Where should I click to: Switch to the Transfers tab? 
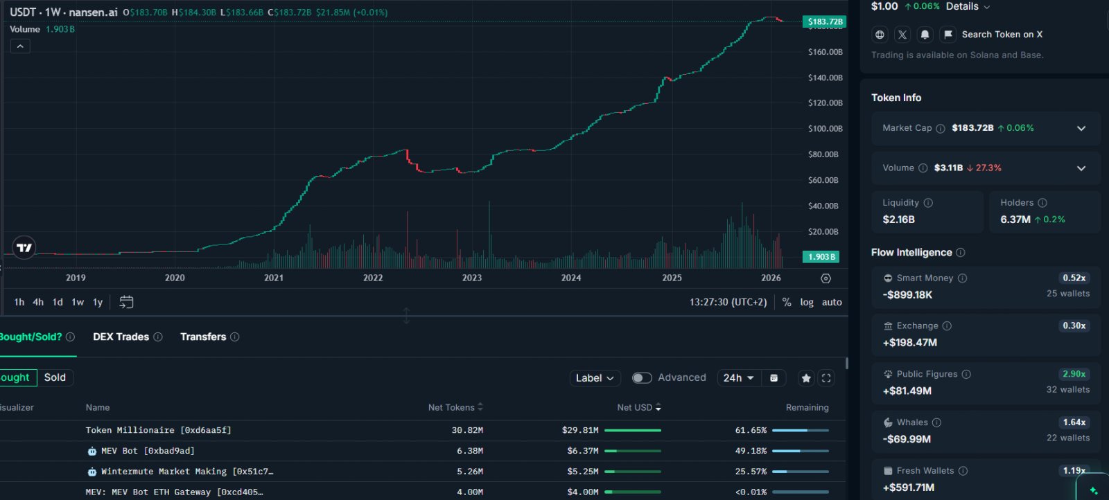pos(203,337)
